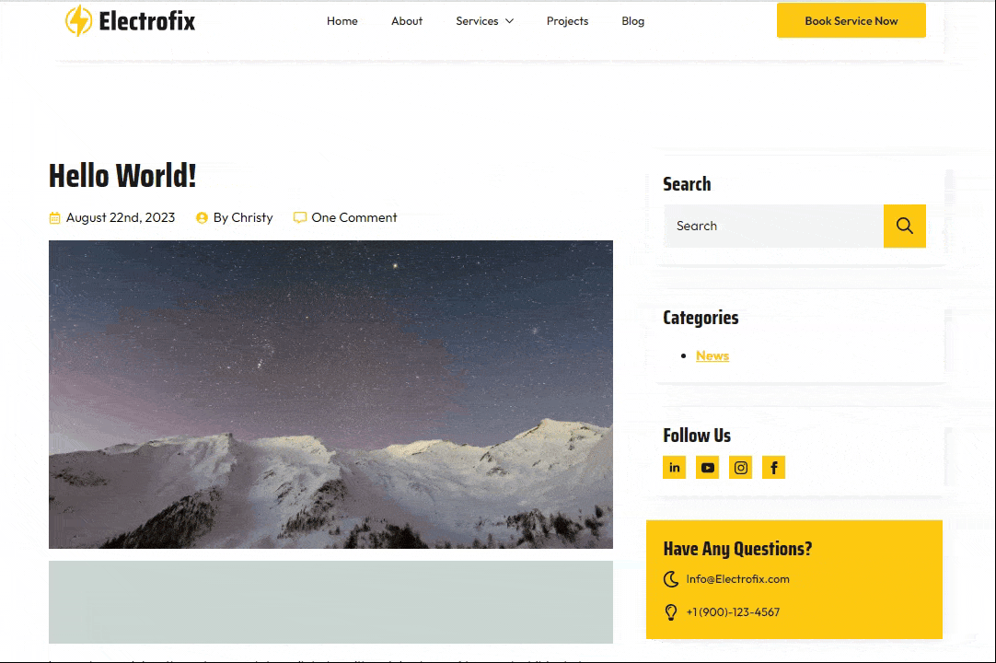
Task: Open the Facebook social icon
Action: (773, 468)
